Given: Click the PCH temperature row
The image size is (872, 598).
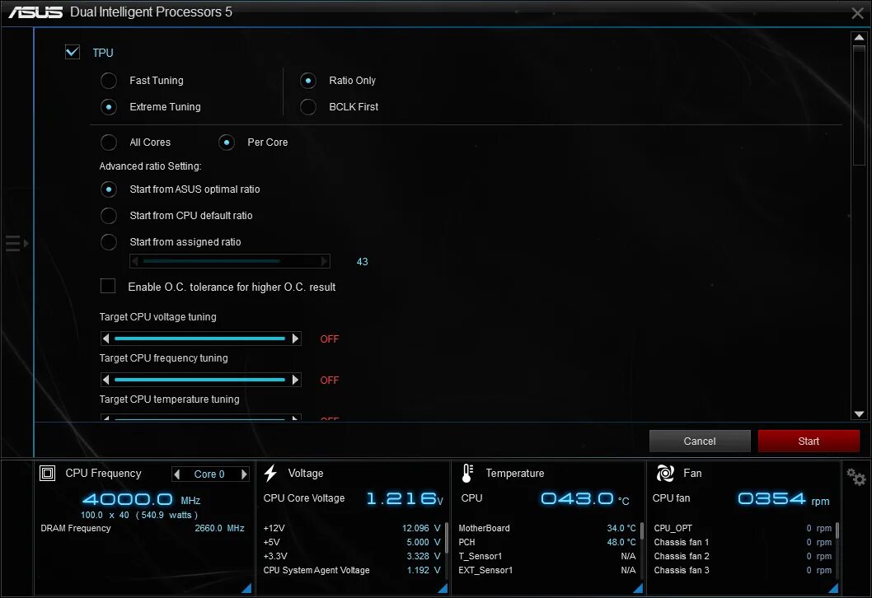Looking at the screenshot, I should click(547, 542).
